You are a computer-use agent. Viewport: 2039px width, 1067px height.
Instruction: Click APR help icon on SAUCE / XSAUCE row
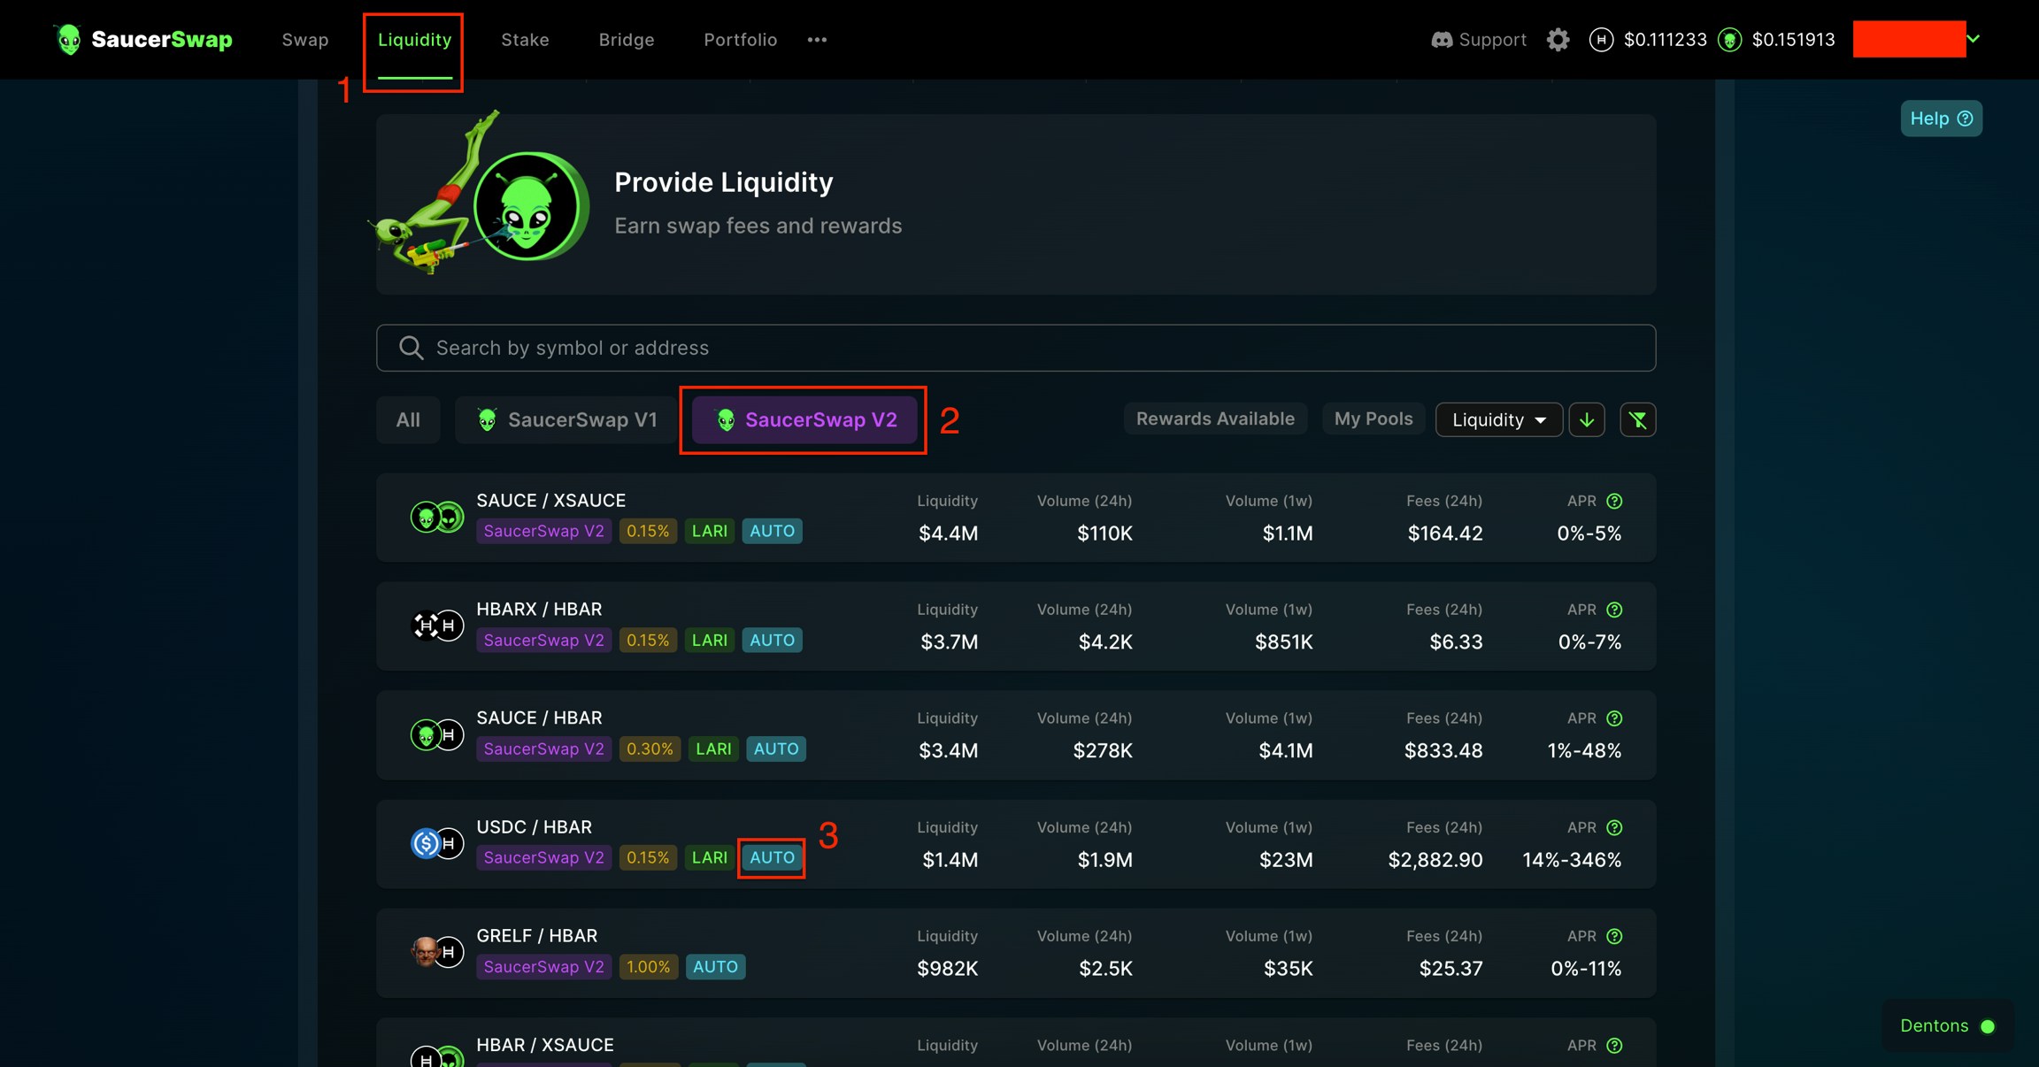[x=1614, y=501]
